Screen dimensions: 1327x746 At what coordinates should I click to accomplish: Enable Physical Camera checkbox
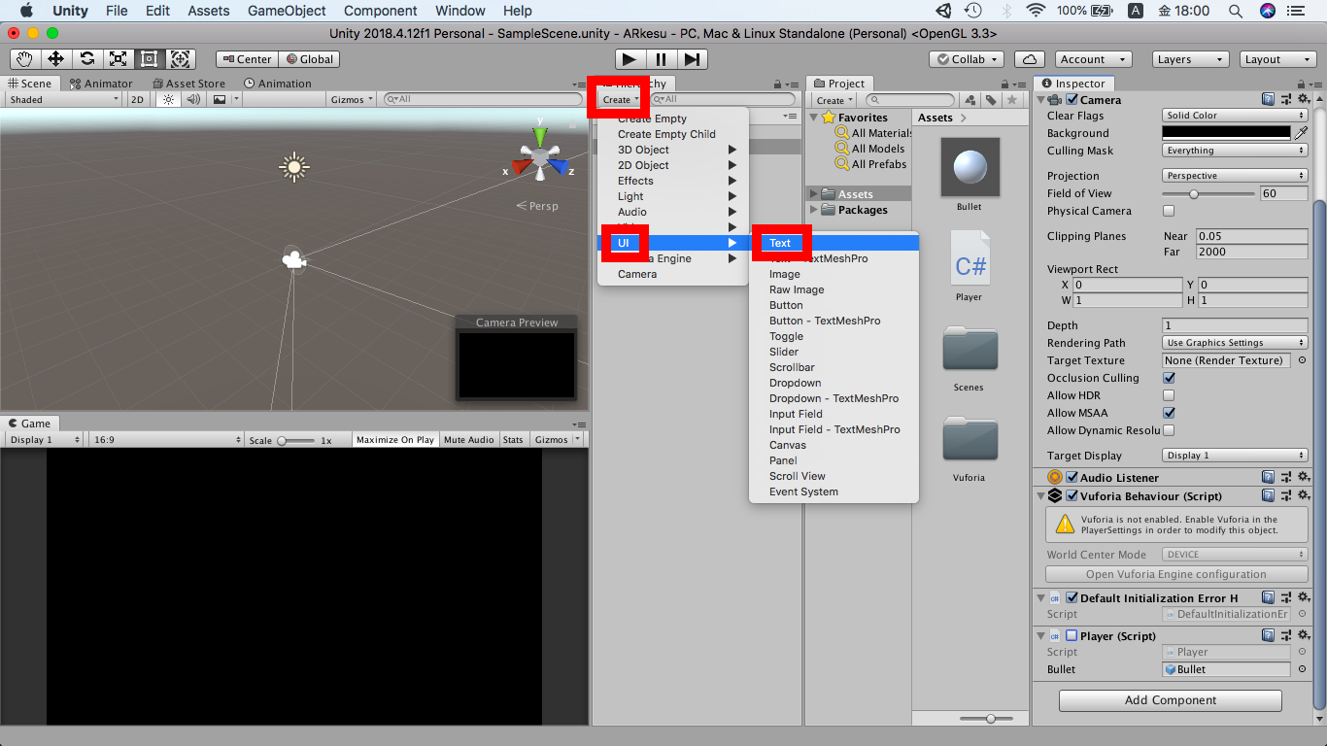click(x=1169, y=211)
